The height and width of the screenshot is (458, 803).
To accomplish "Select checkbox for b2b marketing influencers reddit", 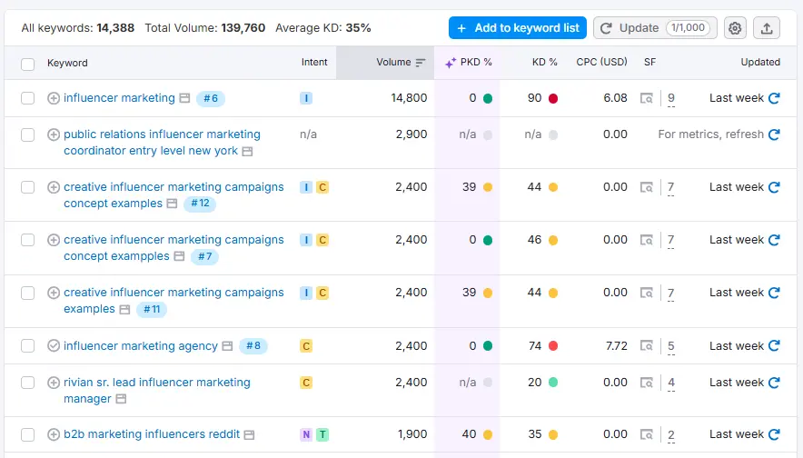I will pyautogui.click(x=28, y=434).
